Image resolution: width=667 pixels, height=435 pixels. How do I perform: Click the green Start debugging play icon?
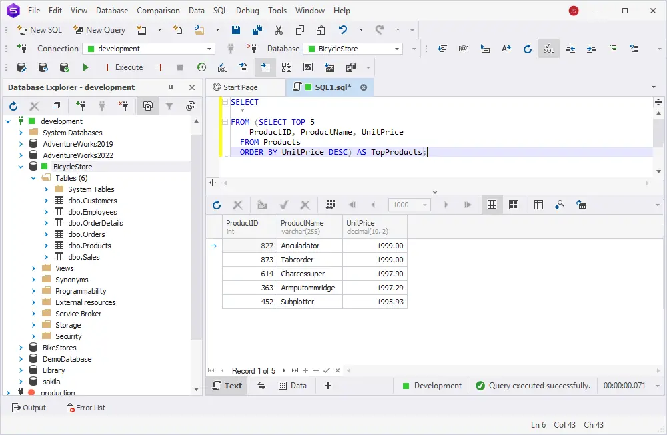coord(85,67)
